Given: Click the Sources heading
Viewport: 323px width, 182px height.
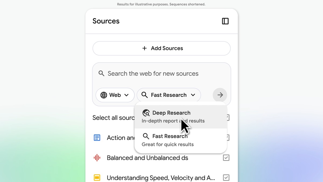Looking at the screenshot, I should point(106,21).
